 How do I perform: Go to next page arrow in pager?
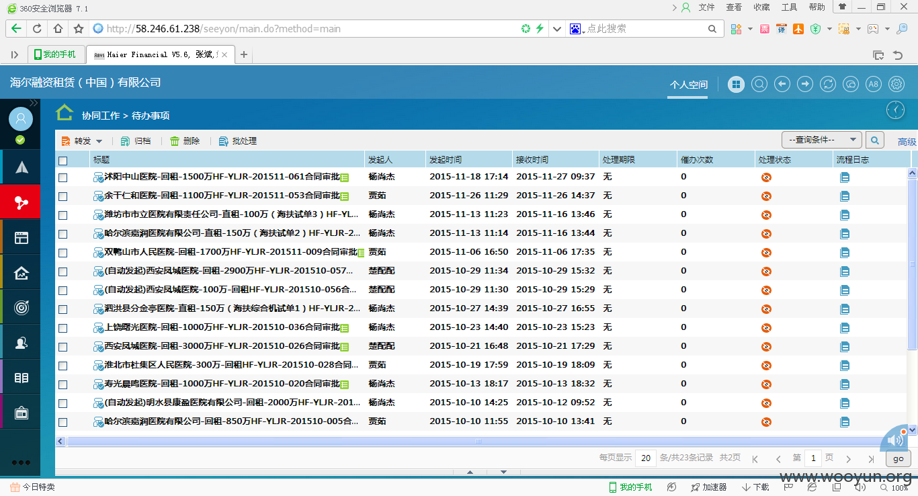pyautogui.click(x=848, y=459)
